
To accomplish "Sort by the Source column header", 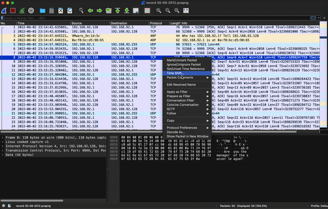I will click(90, 23).
